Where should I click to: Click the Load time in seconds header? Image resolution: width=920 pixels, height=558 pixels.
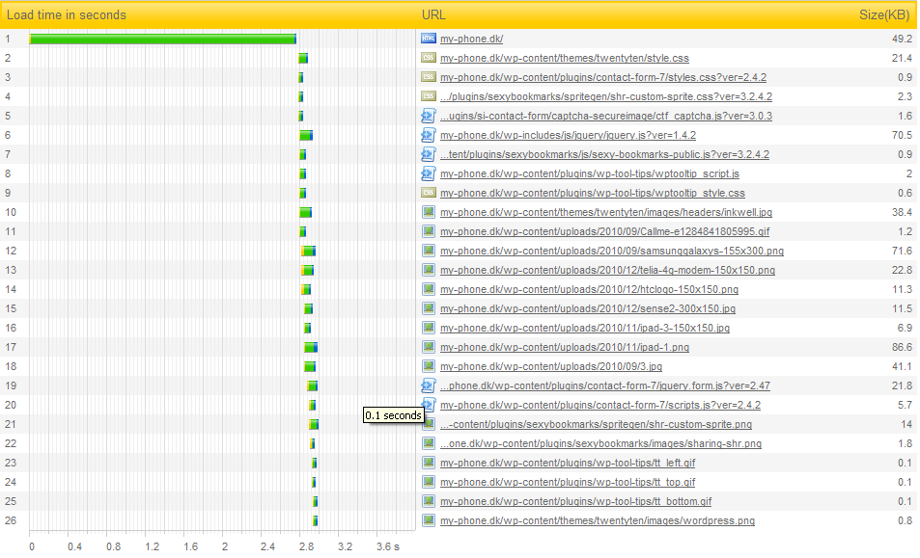coord(67,15)
